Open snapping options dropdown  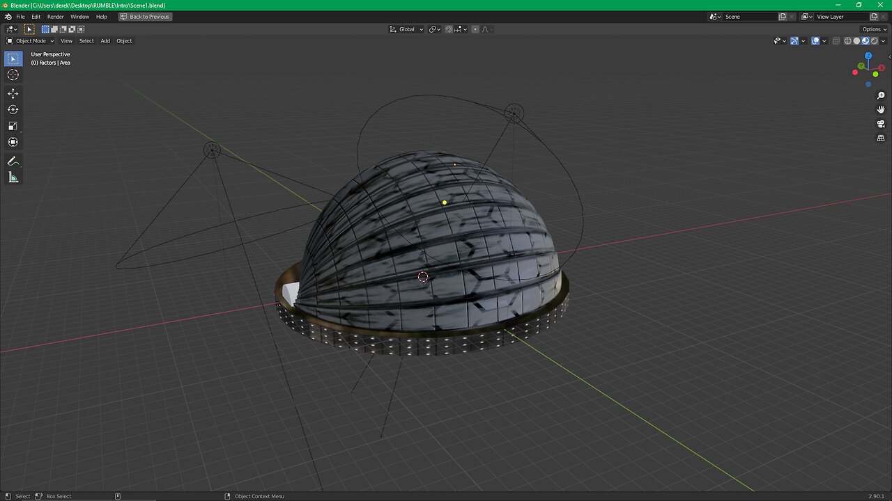[461, 29]
